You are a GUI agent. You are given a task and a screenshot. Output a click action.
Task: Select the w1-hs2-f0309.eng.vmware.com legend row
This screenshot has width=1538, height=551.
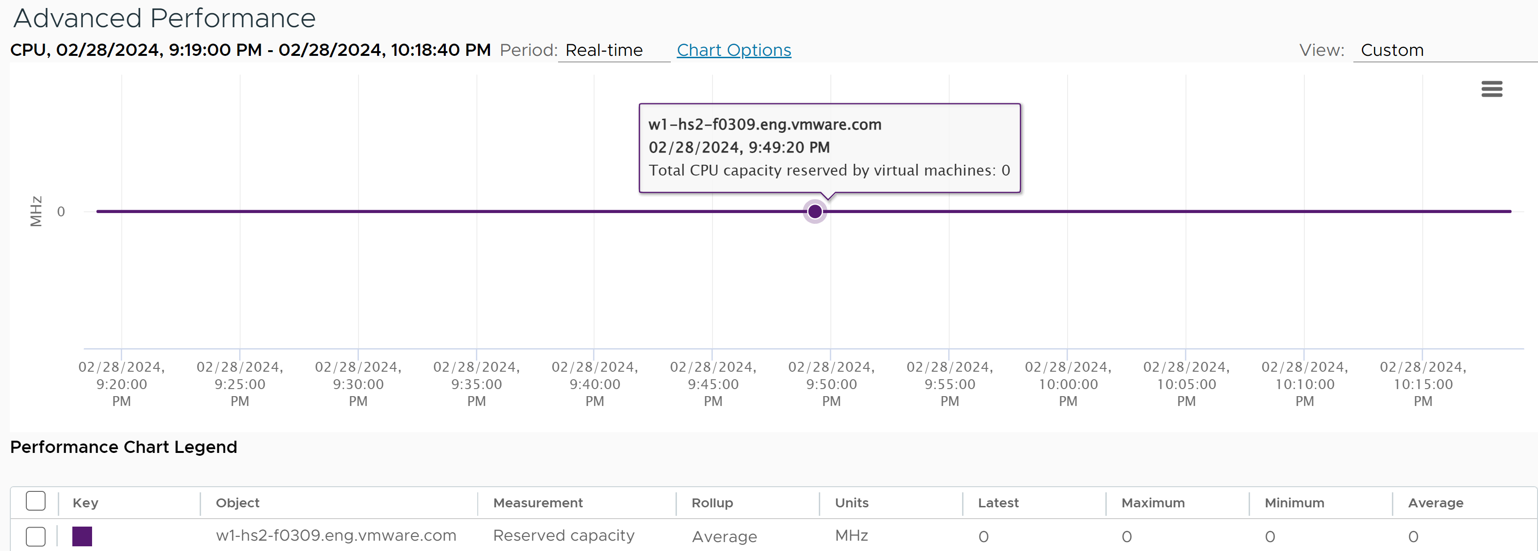pos(774,536)
